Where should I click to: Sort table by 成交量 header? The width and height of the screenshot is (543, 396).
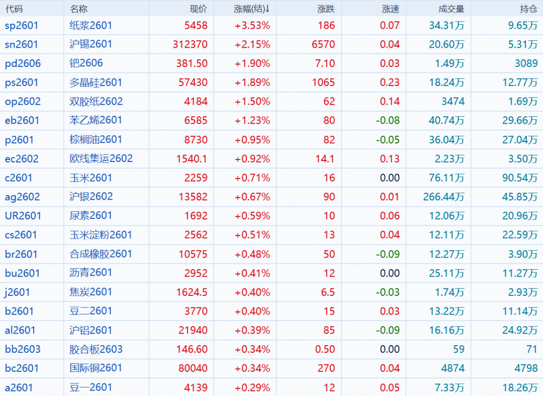coord(451,9)
